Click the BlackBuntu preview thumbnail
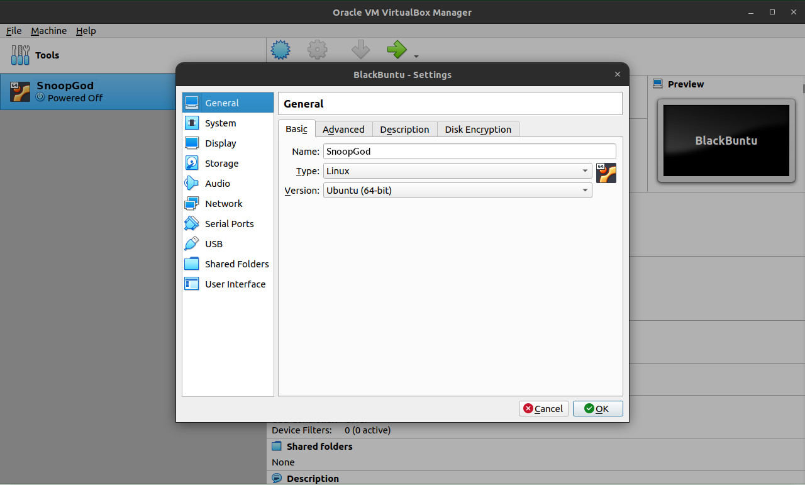Viewport: 805px width, 485px height. click(726, 140)
